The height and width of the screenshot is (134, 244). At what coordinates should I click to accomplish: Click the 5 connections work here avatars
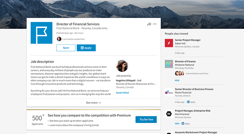179,73
